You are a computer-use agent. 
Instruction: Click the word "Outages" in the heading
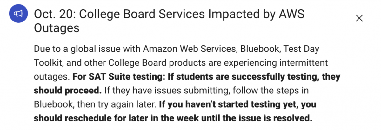(x=57, y=28)
